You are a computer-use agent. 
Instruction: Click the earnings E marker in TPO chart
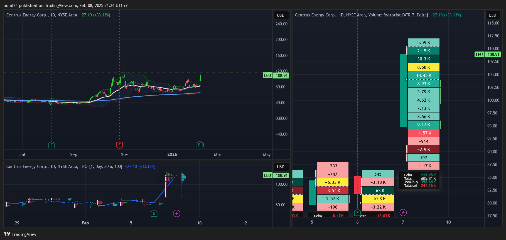pyautogui.click(x=154, y=214)
